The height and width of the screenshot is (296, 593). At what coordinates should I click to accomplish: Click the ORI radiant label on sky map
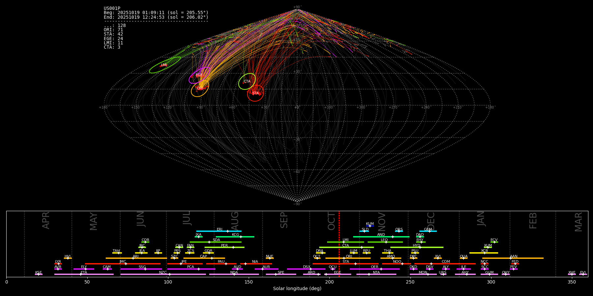(x=200, y=88)
